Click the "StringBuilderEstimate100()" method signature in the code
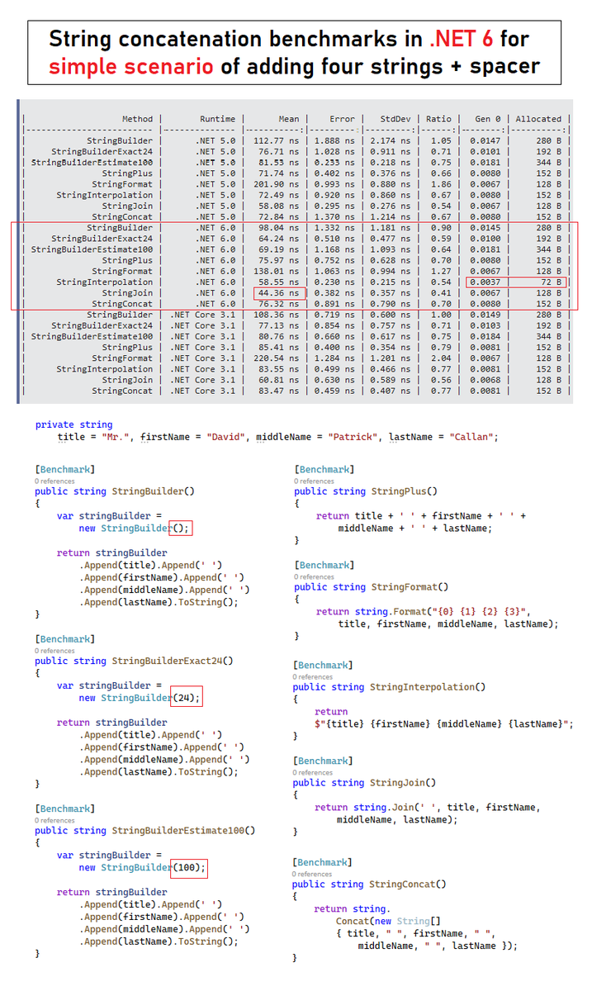This screenshot has height=991, width=592. click(183, 831)
